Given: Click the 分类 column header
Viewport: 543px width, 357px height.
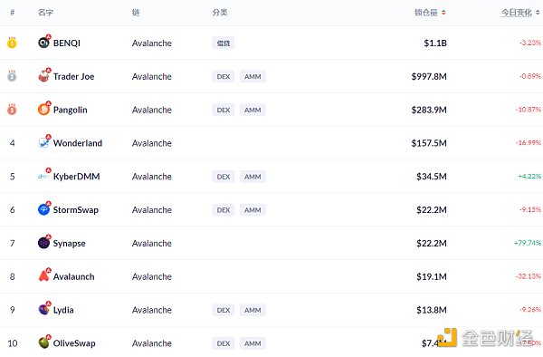Looking at the screenshot, I should coord(220,13).
